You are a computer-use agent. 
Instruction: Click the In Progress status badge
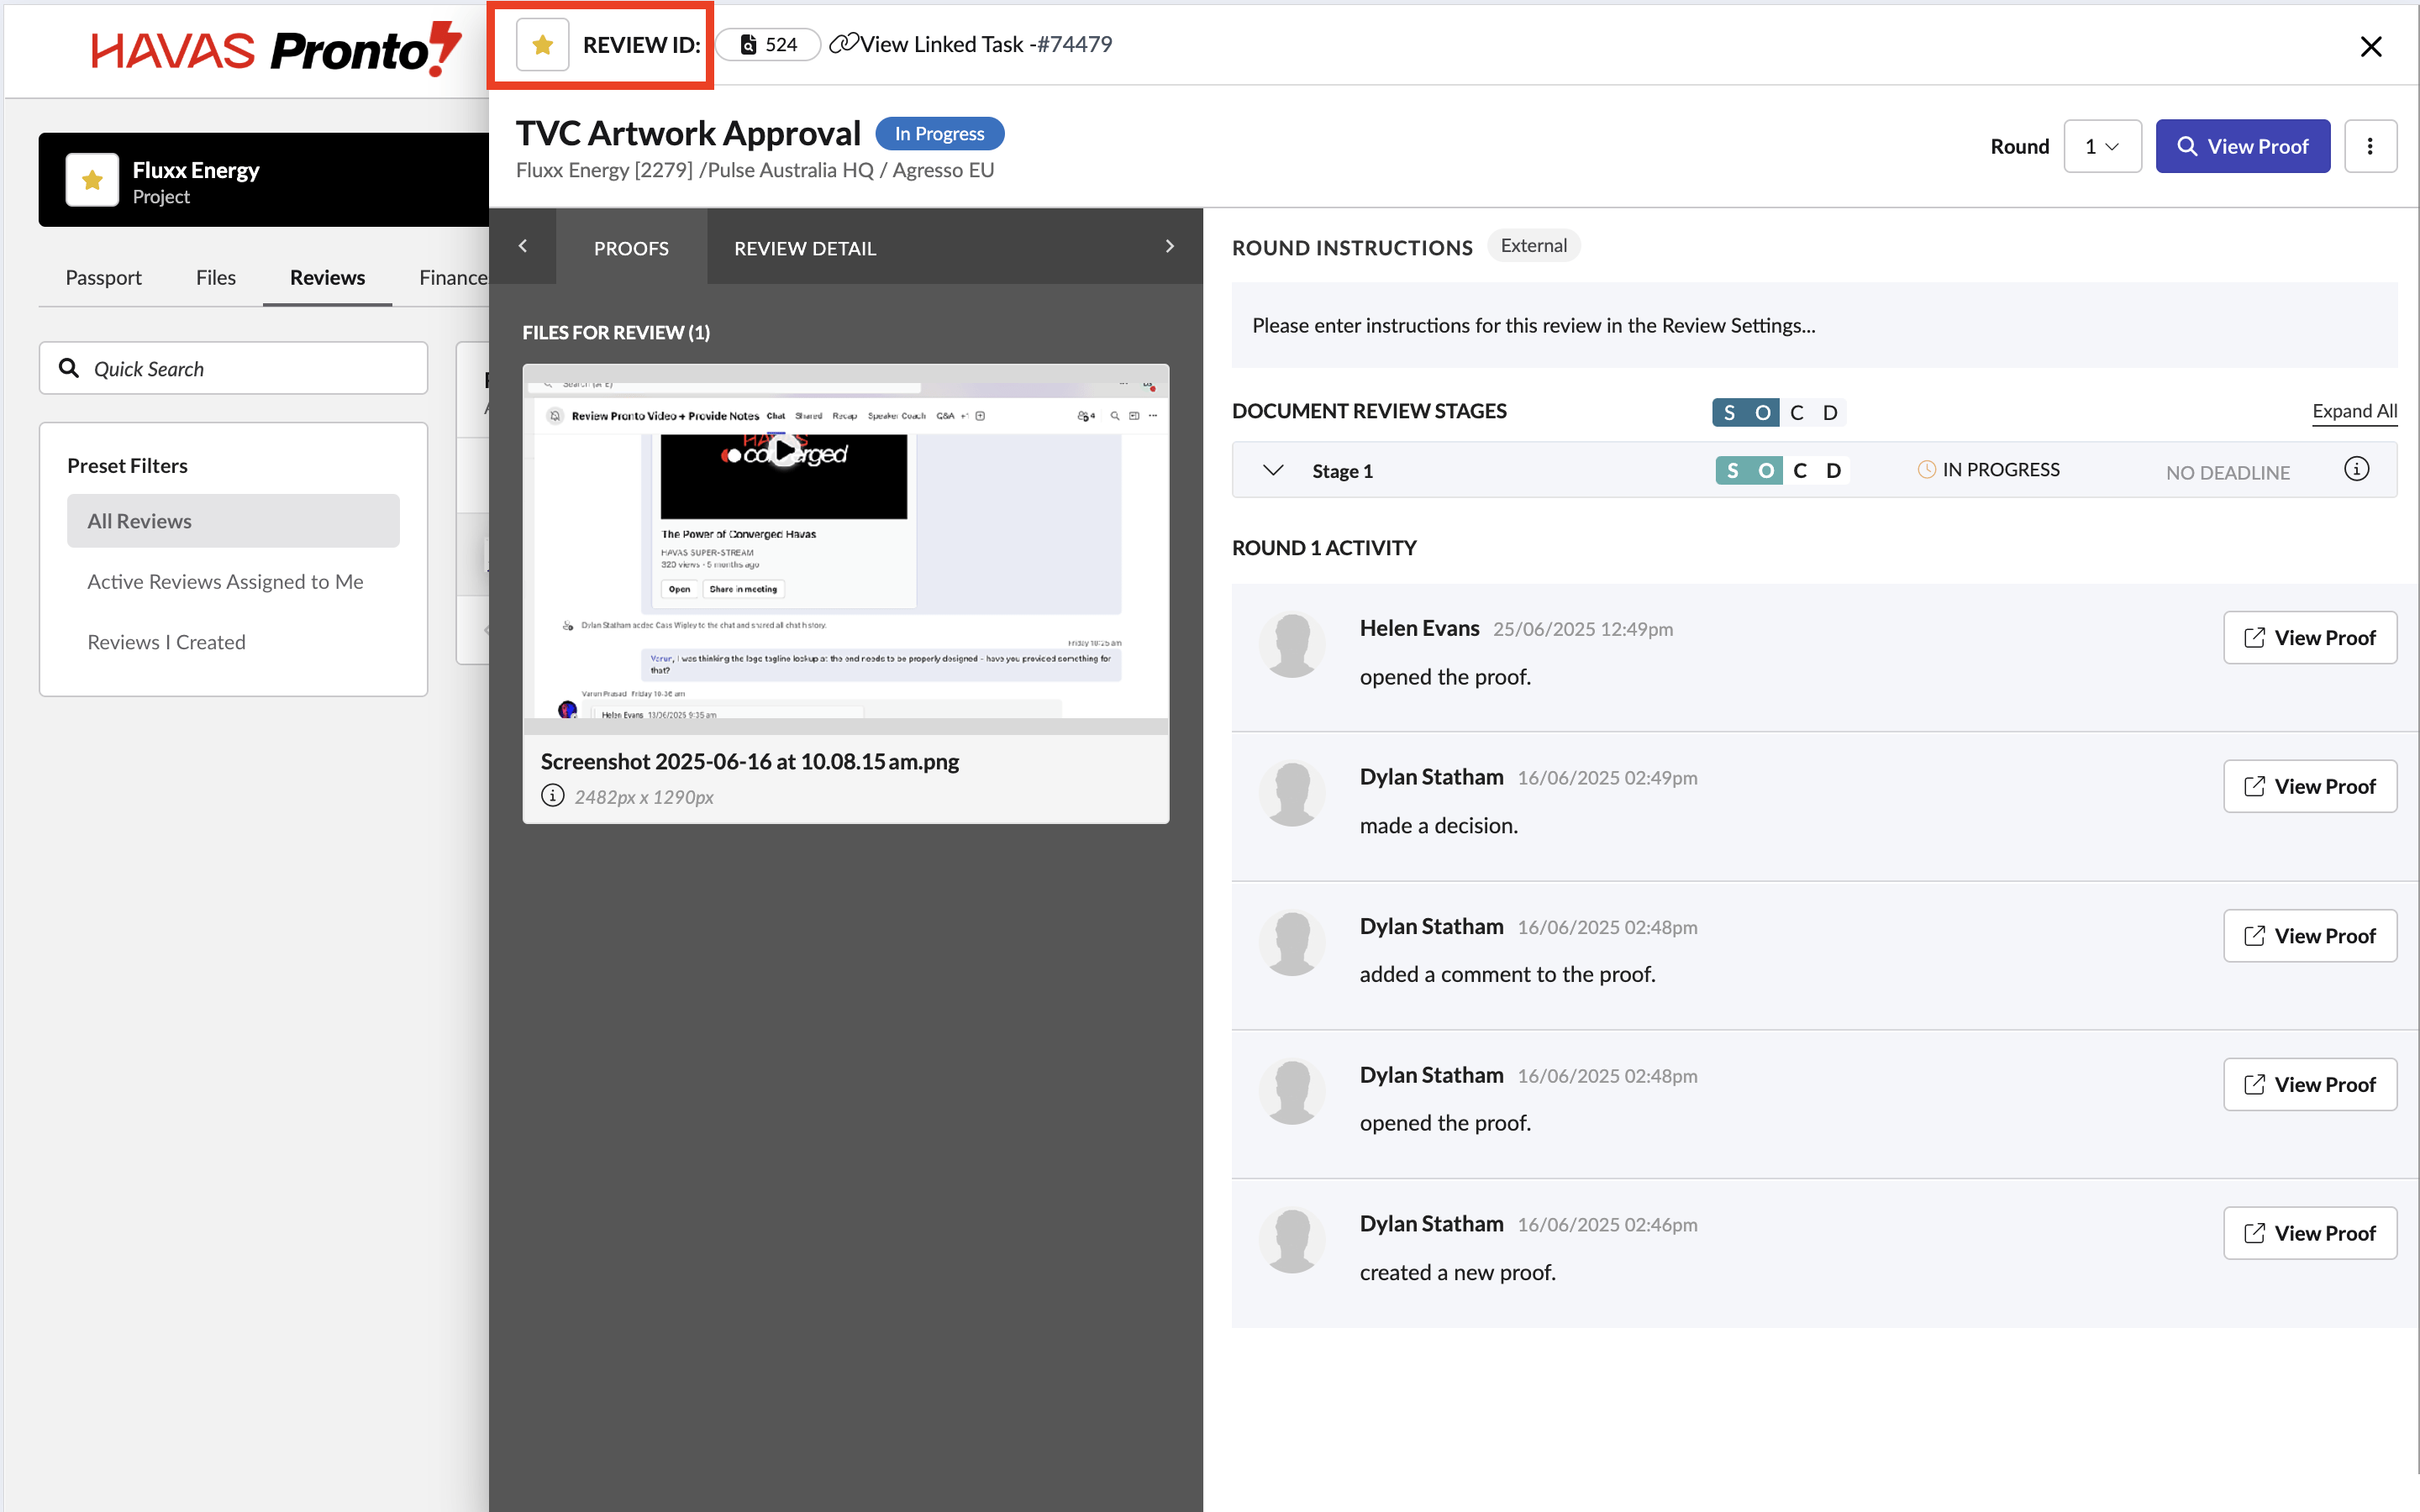[938, 134]
